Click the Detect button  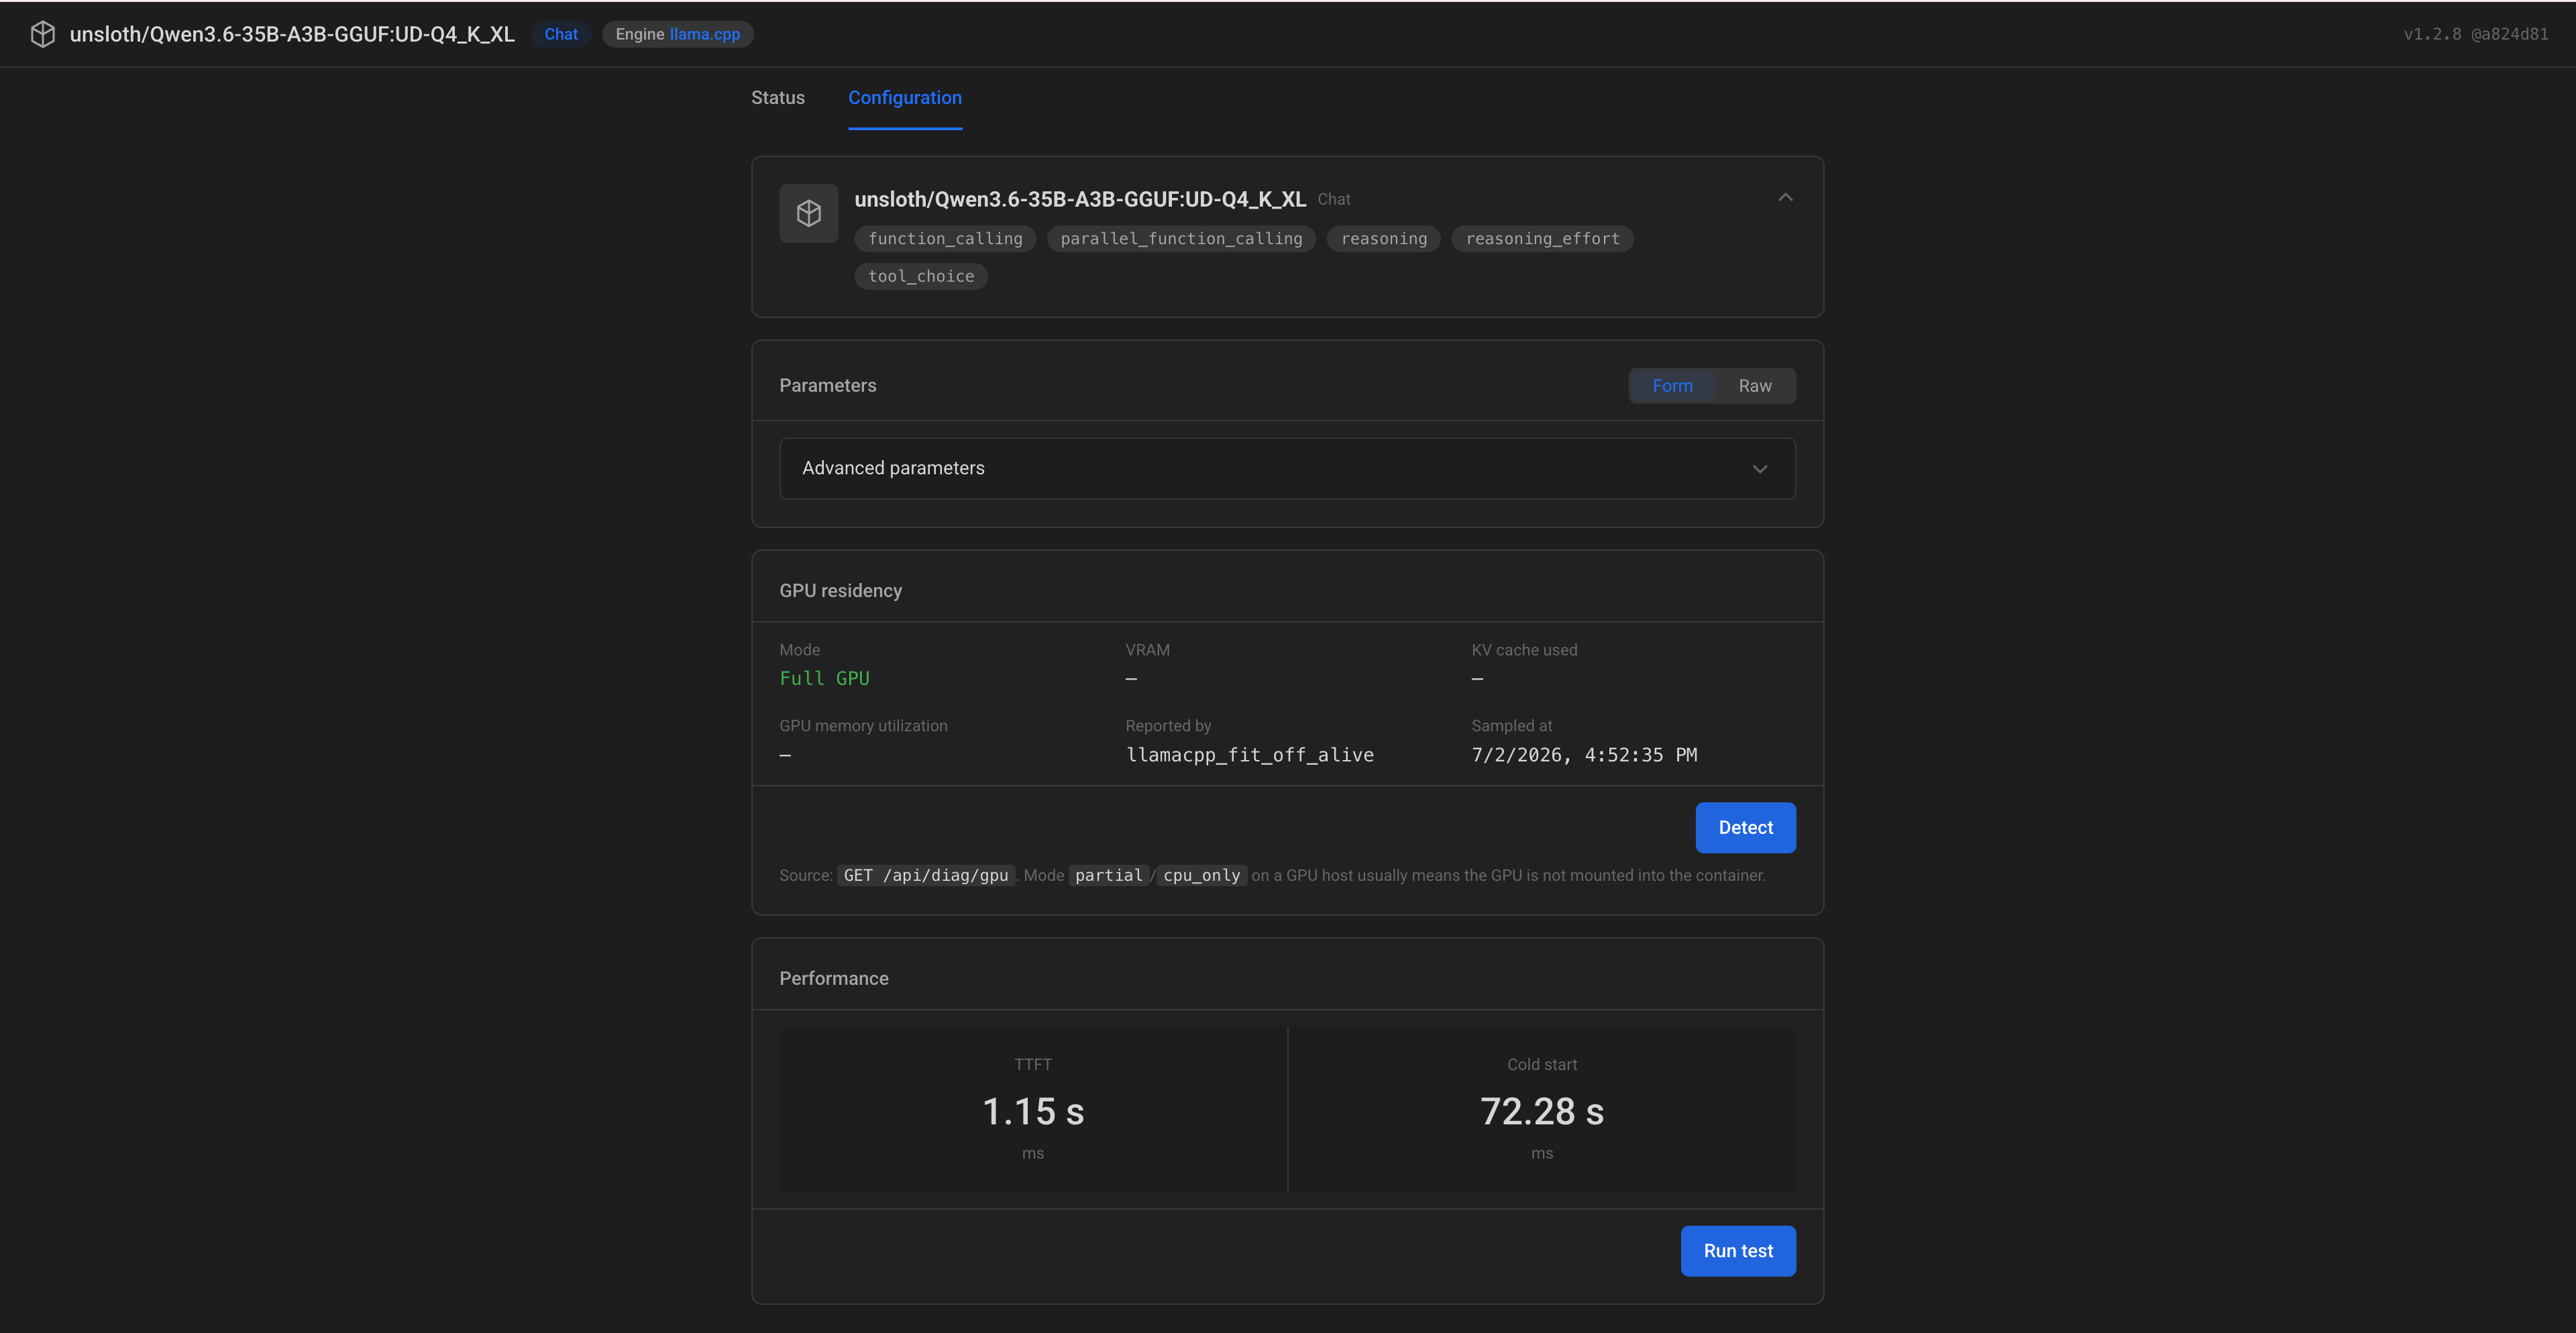(1745, 827)
